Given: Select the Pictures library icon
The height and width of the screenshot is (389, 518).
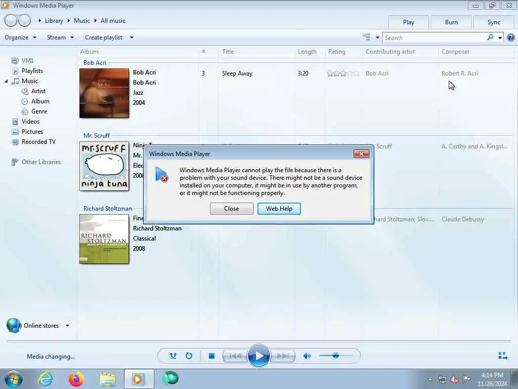Looking at the screenshot, I should tap(15, 132).
